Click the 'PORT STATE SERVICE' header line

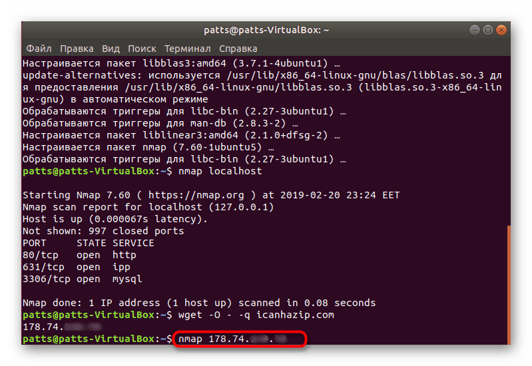pyautogui.click(x=88, y=243)
